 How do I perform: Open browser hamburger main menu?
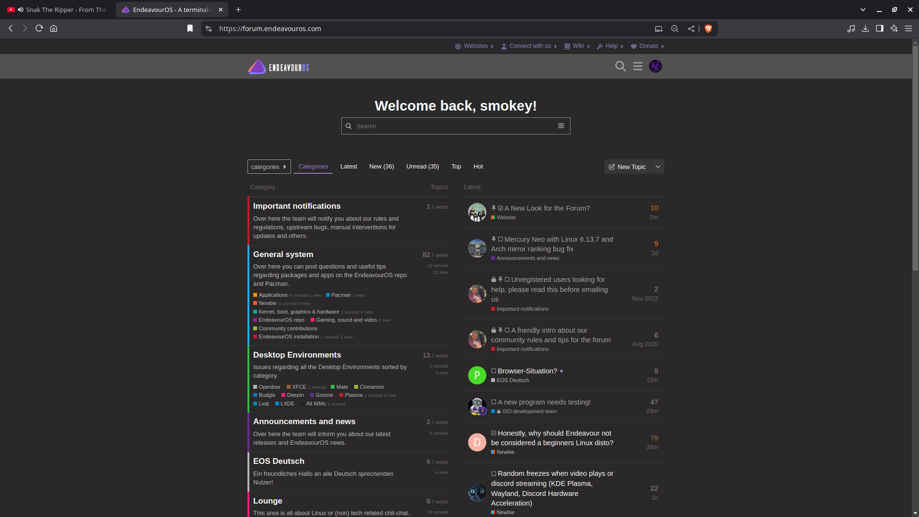(x=908, y=29)
